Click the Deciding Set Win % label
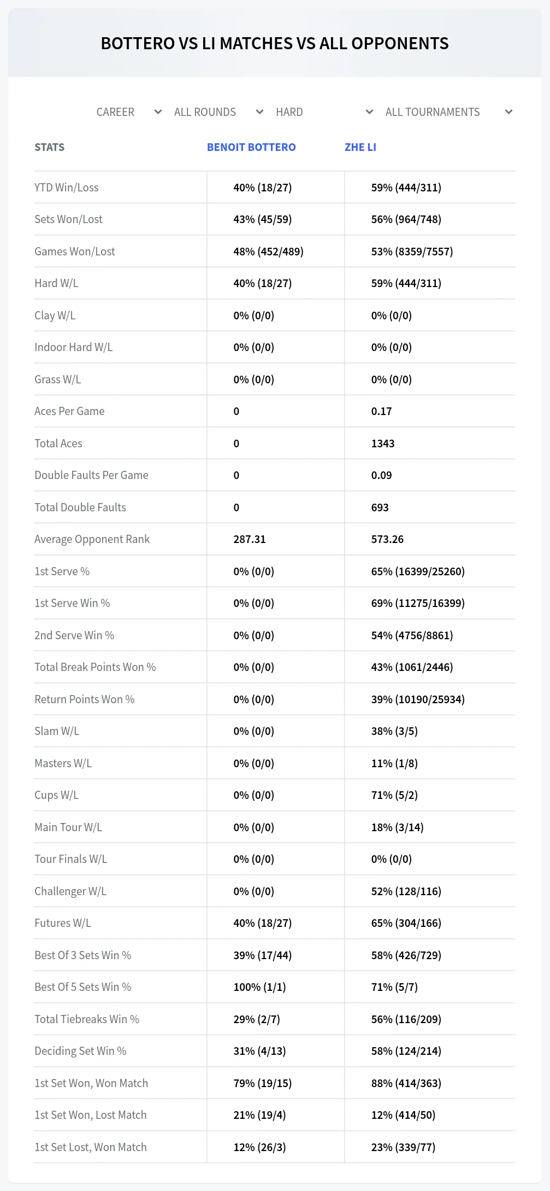The width and height of the screenshot is (550, 1191). pos(80,1051)
